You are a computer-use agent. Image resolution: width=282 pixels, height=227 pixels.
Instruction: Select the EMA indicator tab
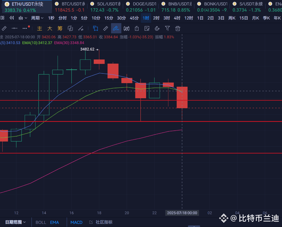click(54, 222)
